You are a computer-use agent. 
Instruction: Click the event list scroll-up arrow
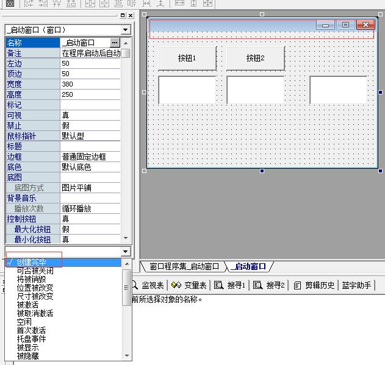[x=127, y=264]
